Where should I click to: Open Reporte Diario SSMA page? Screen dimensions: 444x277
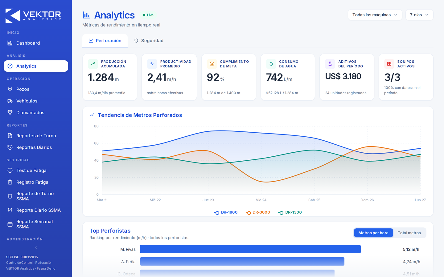click(x=36, y=210)
